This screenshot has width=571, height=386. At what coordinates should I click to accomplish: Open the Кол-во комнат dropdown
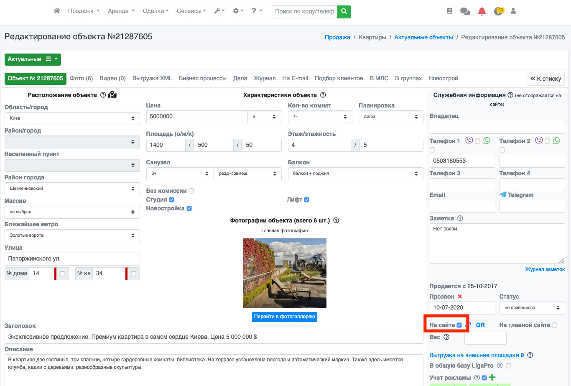(x=320, y=117)
